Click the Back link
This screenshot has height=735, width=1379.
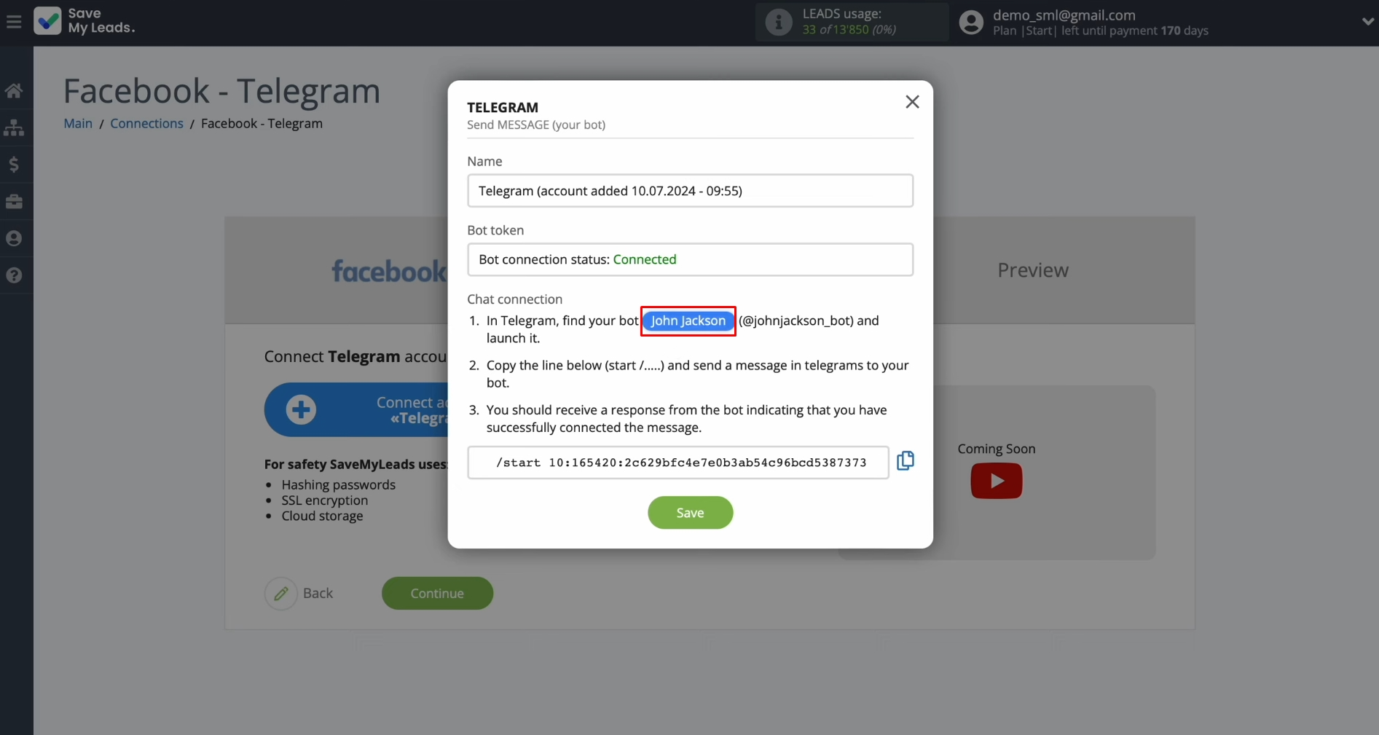[318, 594]
